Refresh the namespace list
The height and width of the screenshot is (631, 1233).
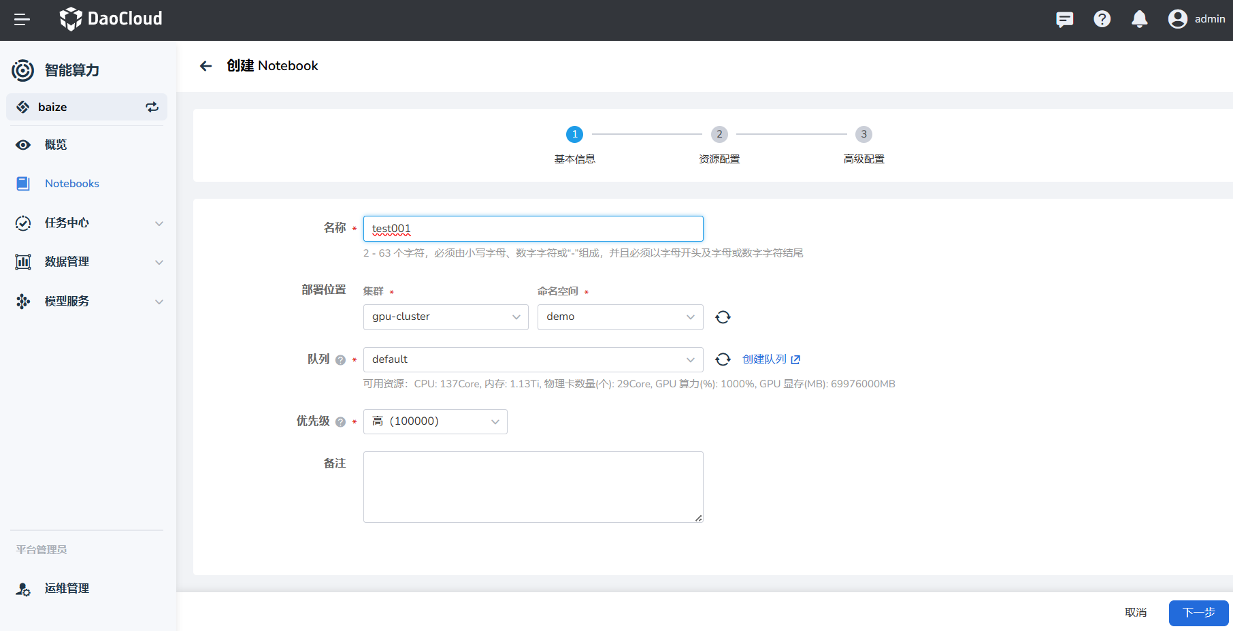point(723,317)
